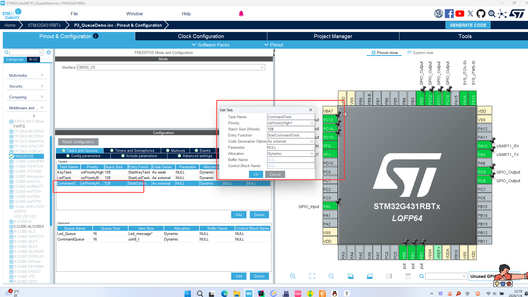This screenshot has height=297, width=528.
Task: Open the Window menu
Action: point(134,14)
